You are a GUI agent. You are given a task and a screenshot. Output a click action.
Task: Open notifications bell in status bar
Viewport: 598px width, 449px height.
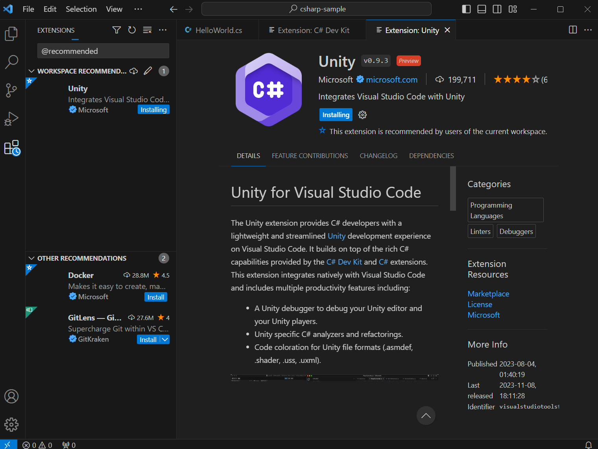click(588, 445)
